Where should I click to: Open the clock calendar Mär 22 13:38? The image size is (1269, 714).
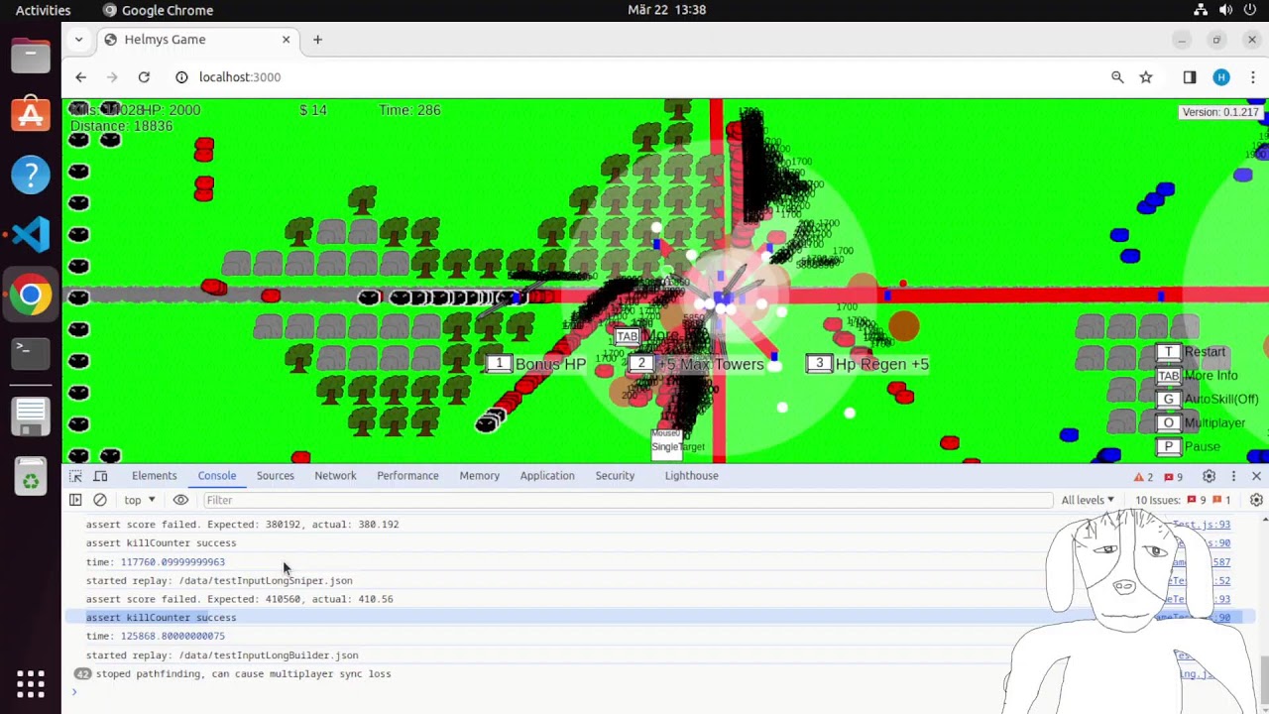pyautogui.click(x=666, y=10)
